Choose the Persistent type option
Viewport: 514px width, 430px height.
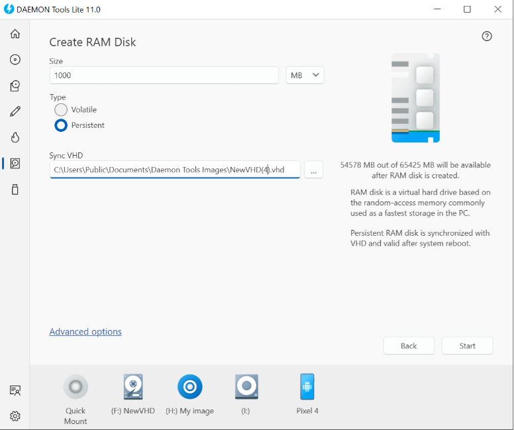point(61,125)
